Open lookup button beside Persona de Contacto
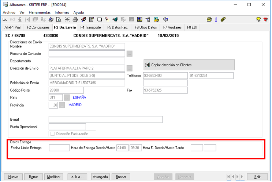The image size is (272, 182). pyautogui.click(x=129, y=54)
